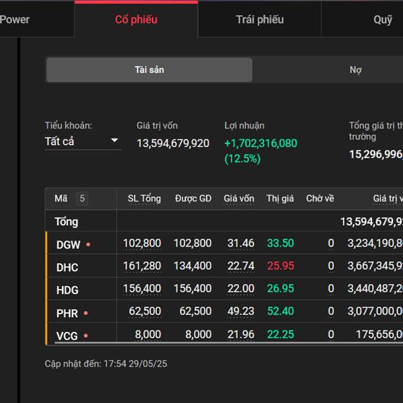403x403 pixels.
Task: Click DHC cost price 22.74
Action: pyautogui.click(x=241, y=266)
